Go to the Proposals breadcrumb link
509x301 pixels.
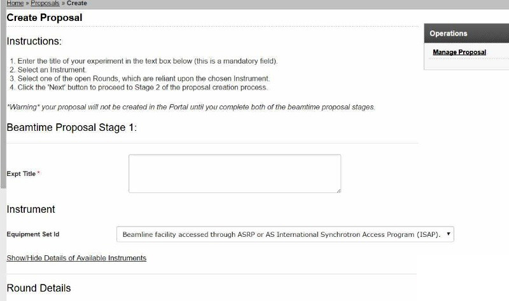click(x=45, y=3)
